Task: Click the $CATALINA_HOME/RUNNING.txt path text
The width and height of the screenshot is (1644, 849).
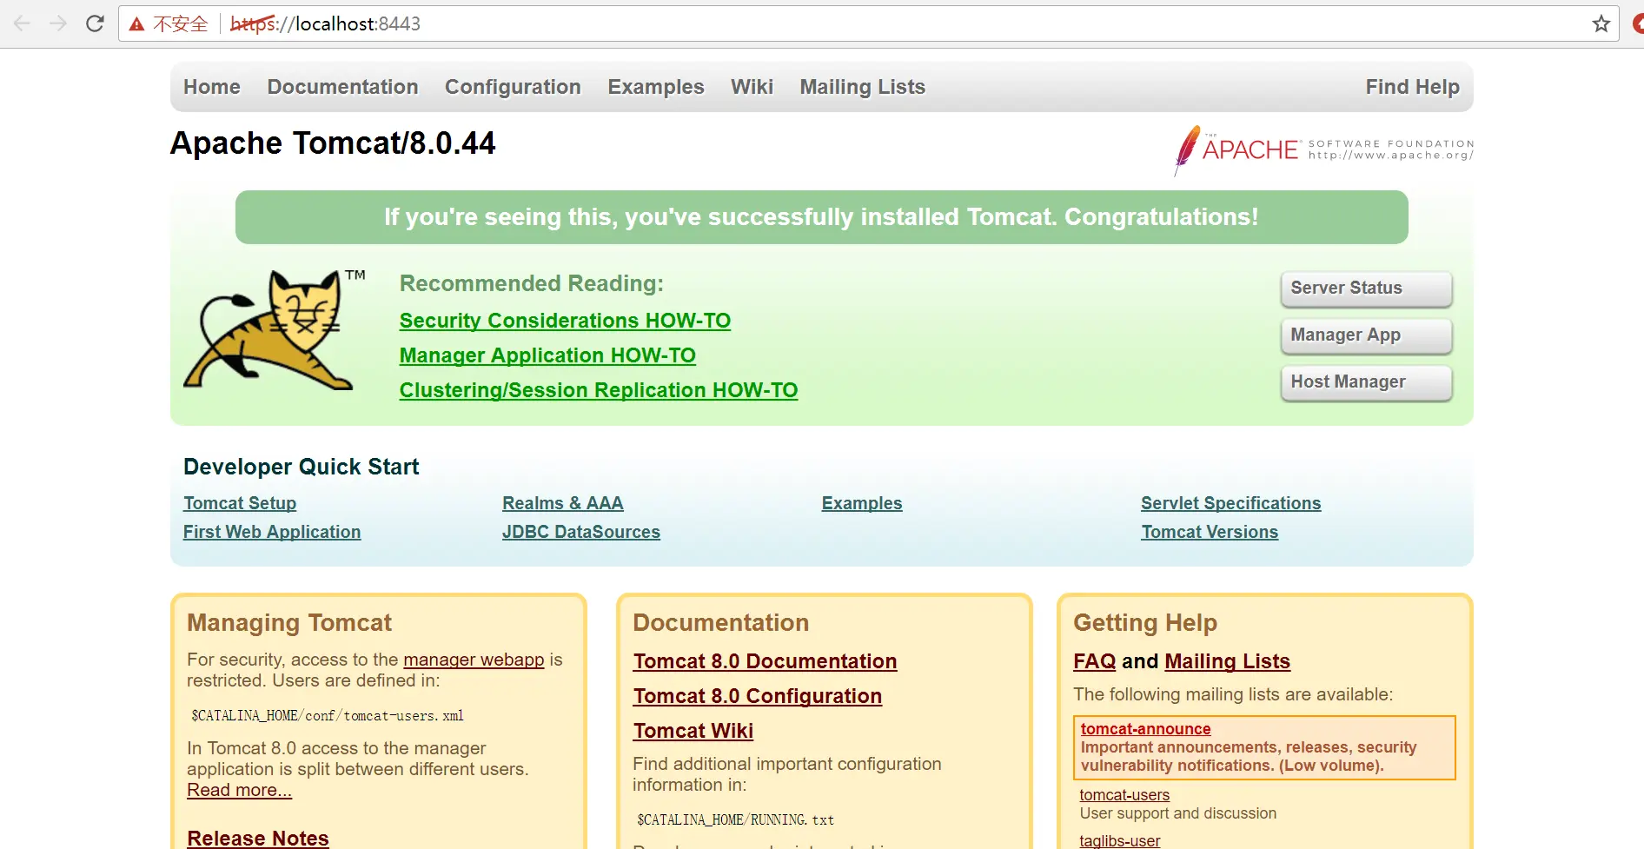Action: 735,820
